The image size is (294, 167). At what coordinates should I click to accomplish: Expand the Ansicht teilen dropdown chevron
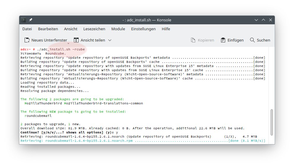pos(110,40)
